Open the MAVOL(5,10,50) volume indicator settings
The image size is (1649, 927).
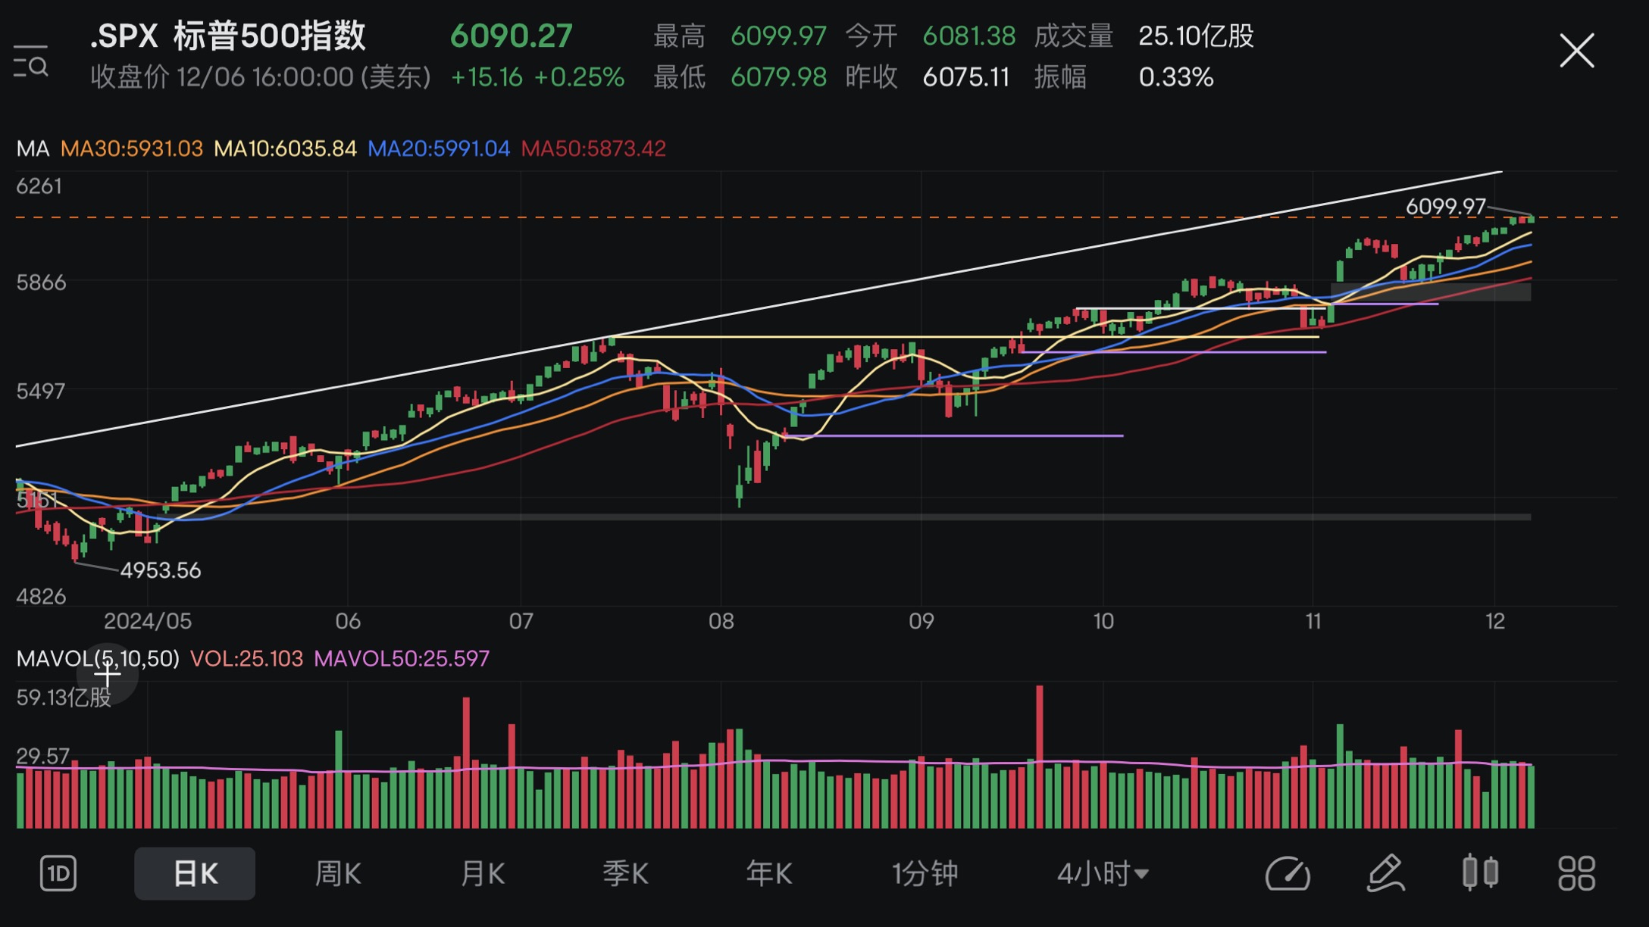tap(98, 659)
